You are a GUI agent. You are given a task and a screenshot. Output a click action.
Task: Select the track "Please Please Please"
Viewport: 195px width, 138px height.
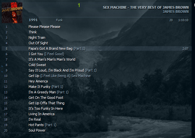point(44,27)
